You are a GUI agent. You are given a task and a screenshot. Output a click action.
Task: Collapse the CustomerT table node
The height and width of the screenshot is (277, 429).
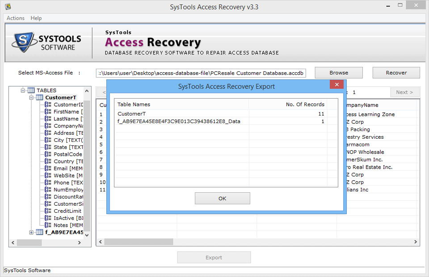(x=31, y=98)
